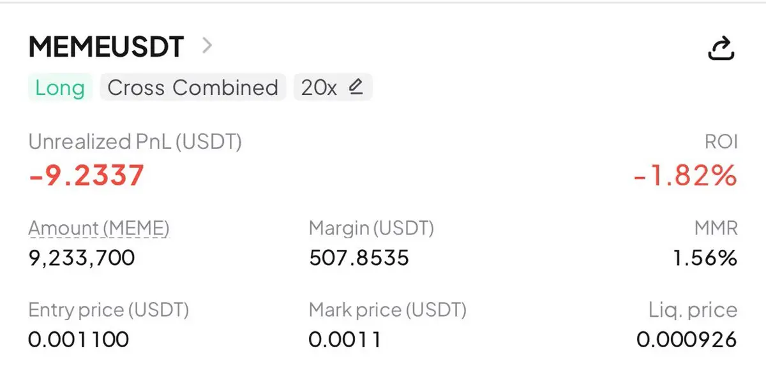Click the pencil edit icon beside 20x
Image resolution: width=766 pixels, height=381 pixels.
click(356, 87)
